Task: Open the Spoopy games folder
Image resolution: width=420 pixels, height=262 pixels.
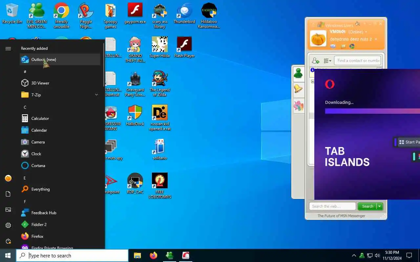Action: tap(111, 16)
